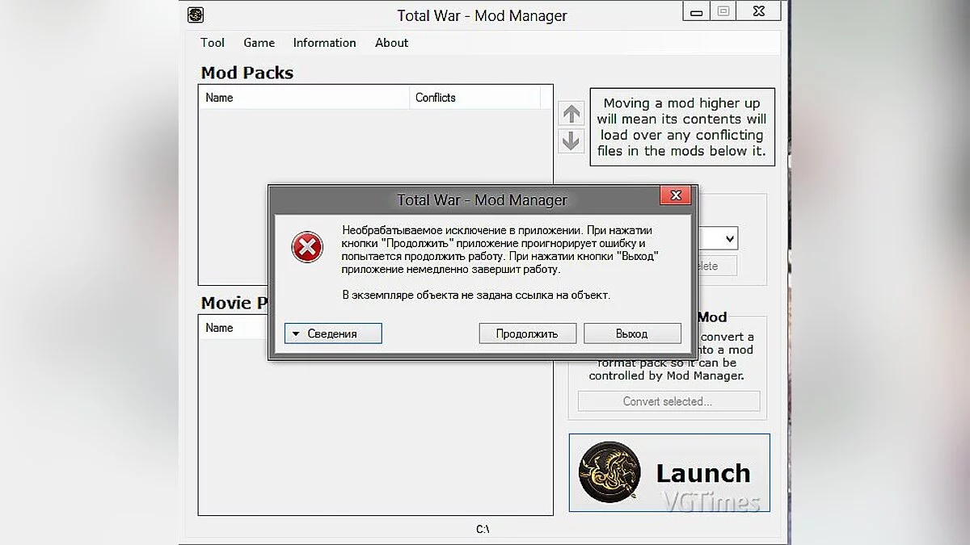Minimize the main Mod Manager window
Image resolution: width=970 pixels, height=545 pixels.
point(697,11)
